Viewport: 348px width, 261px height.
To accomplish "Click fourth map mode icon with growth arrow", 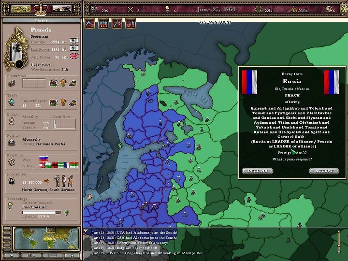I will (130, 24).
